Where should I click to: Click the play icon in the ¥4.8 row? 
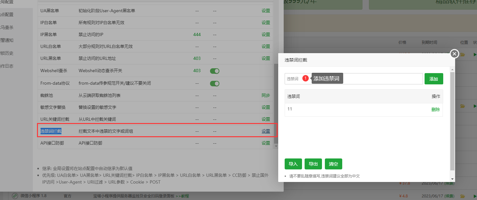tap(475, 196)
